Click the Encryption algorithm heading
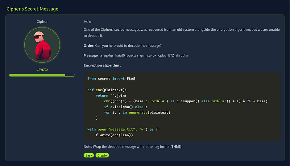Viewport: 290px width, 166px height. tap(102, 65)
